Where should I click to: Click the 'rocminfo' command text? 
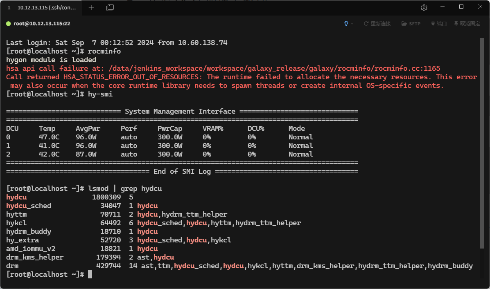pos(104,51)
